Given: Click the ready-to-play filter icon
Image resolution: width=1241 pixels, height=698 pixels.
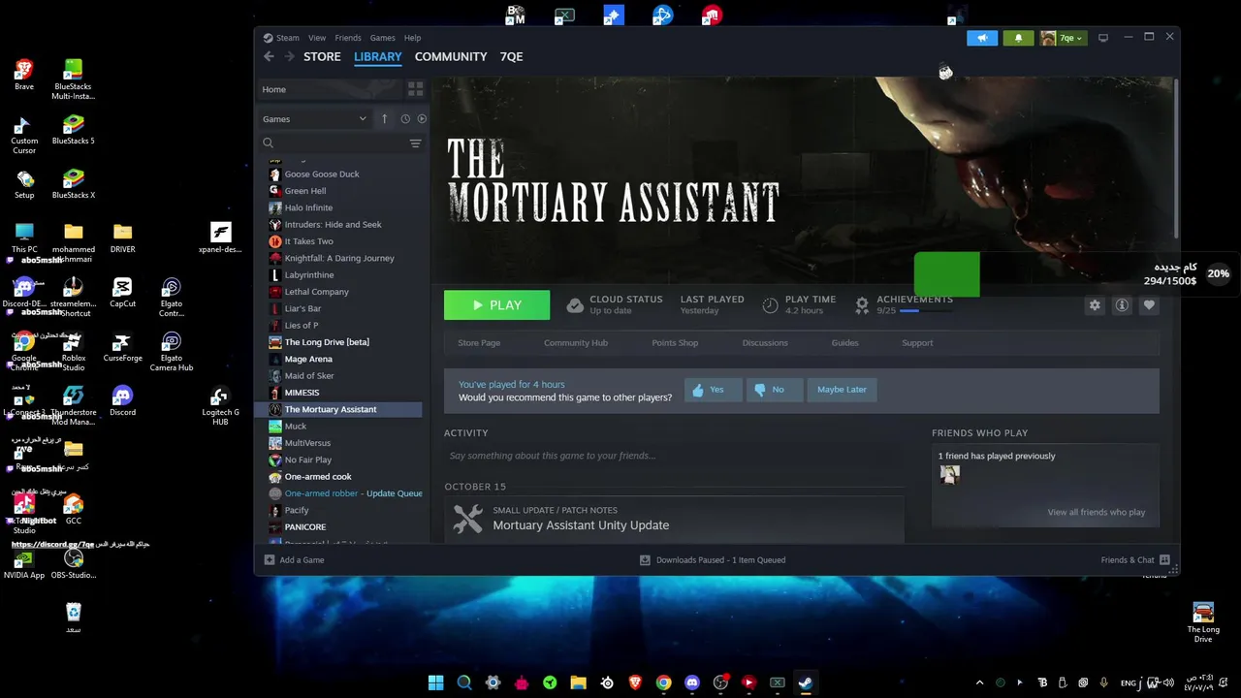Looking at the screenshot, I should [x=422, y=119].
